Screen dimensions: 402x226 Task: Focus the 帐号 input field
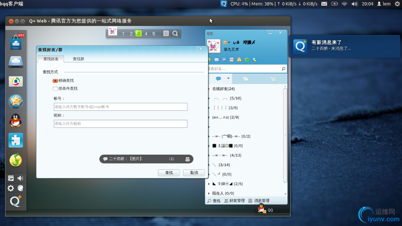click(121, 107)
